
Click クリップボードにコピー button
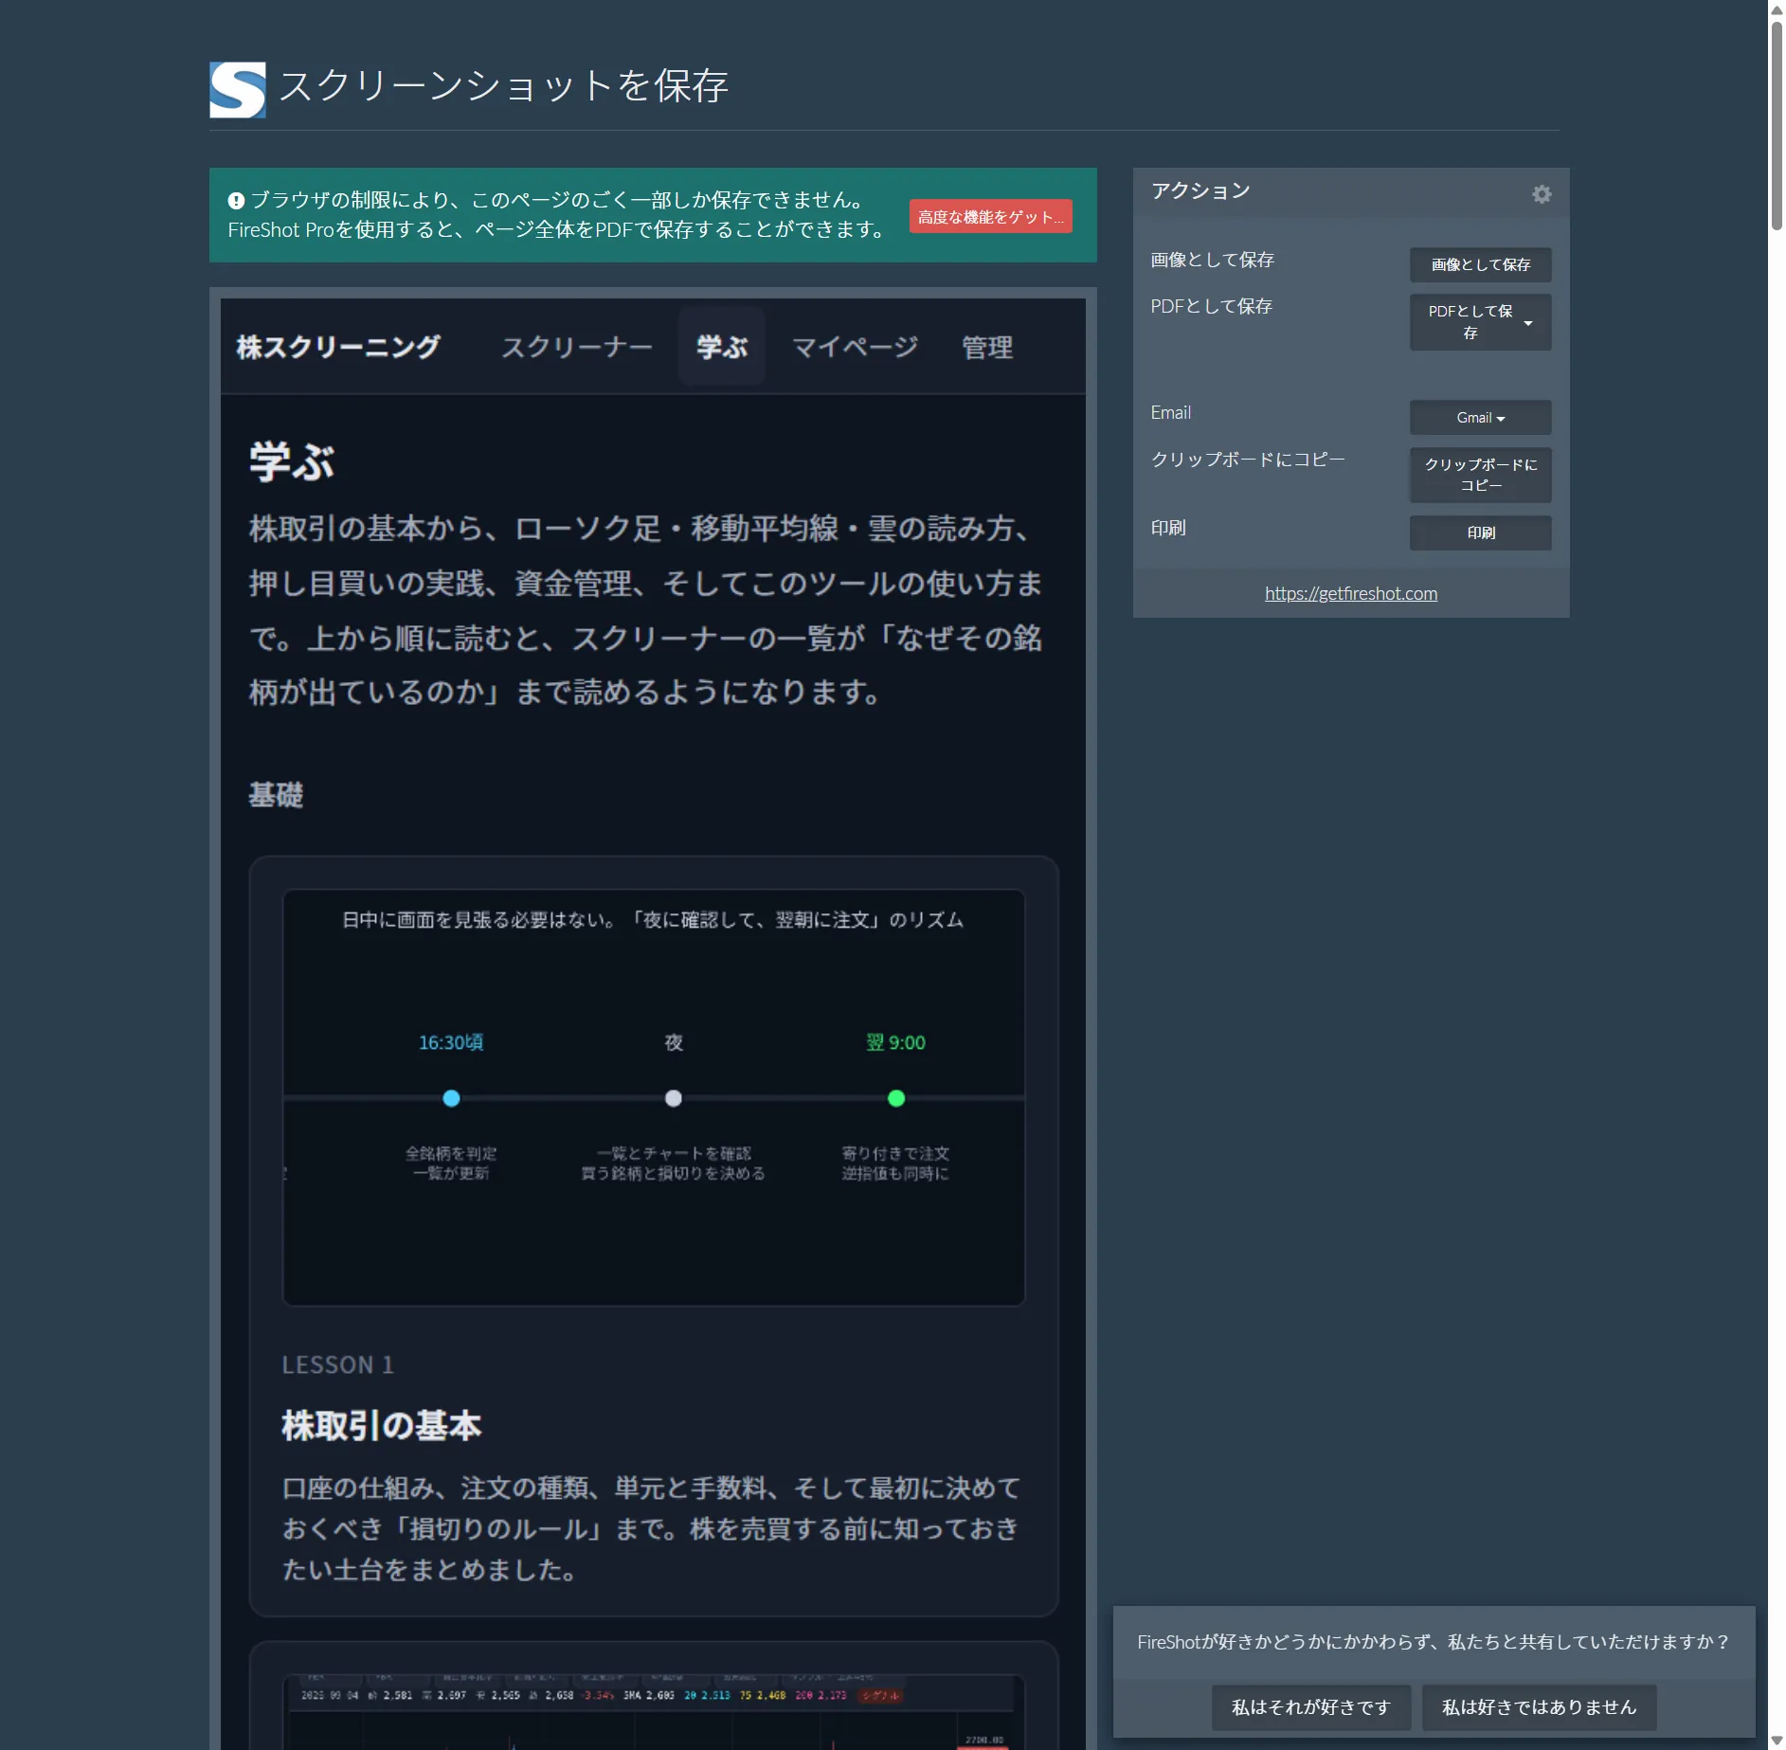point(1480,475)
